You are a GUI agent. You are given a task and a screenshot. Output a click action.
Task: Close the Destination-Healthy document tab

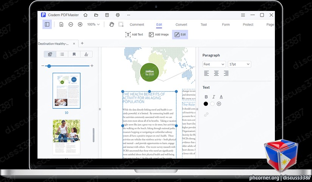click(x=74, y=44)
